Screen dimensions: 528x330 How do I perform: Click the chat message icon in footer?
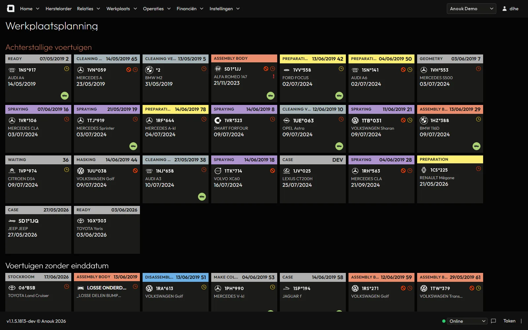pyautogui.click(x=494, y=321)
